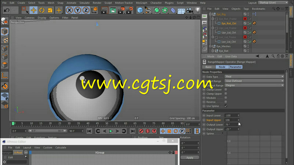The width and height of the screenshot is (294, 165).
Task: Go to end of timeline
Action: click(x=133, y=131)
